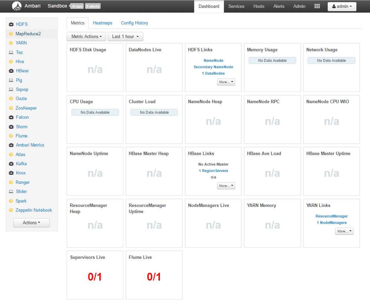The height and width of the screenshot is (304, 370).
Task: Click the Zeppelin Notebook unknown-status icon
Action: [x=11, y=210]
